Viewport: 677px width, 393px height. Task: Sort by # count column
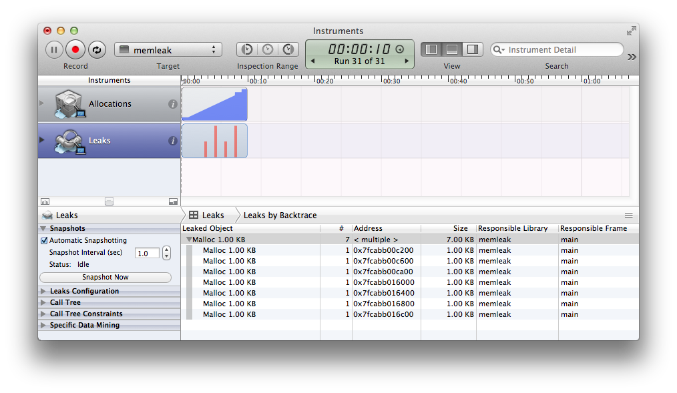[336, 229]
